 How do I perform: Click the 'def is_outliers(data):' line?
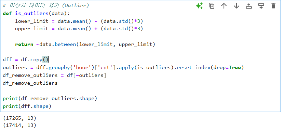point(36,13)
